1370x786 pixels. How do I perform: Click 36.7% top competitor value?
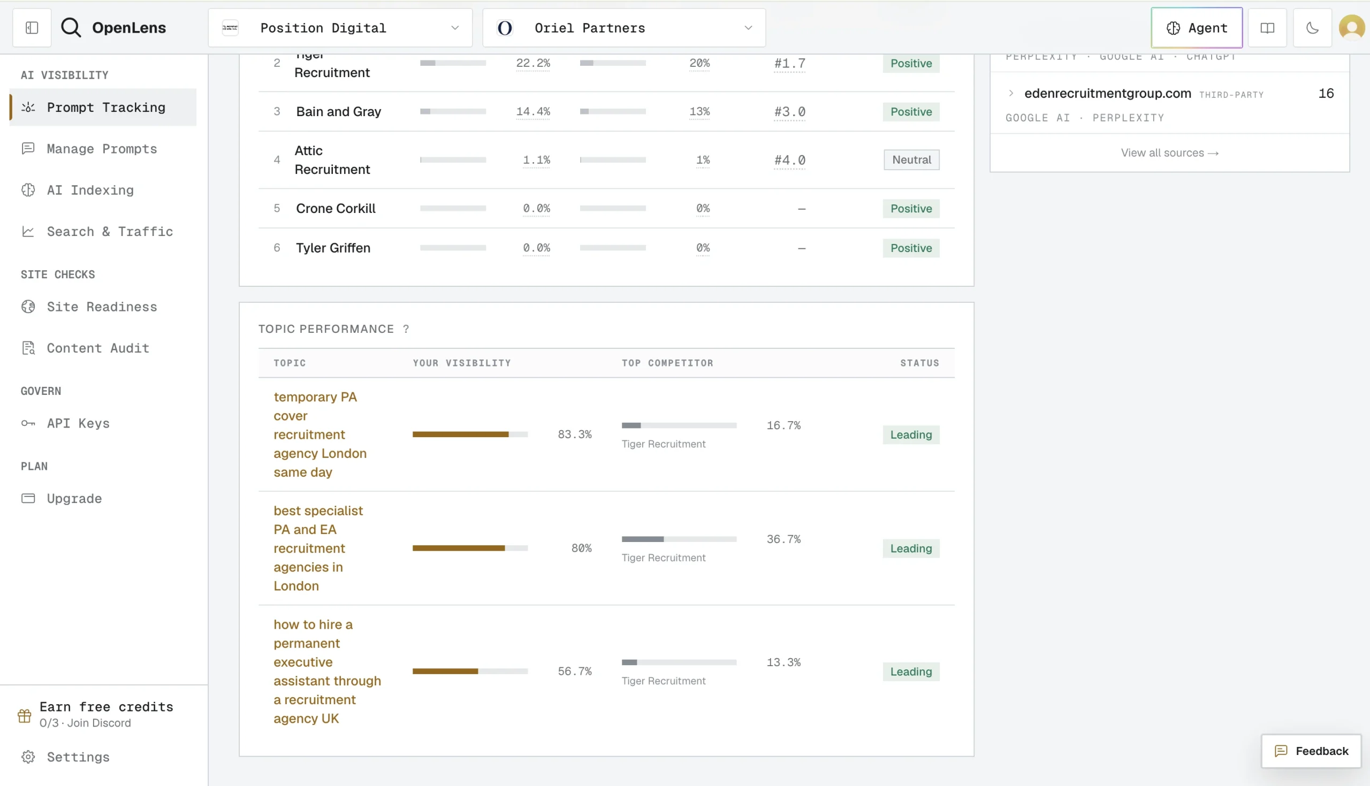784,539
